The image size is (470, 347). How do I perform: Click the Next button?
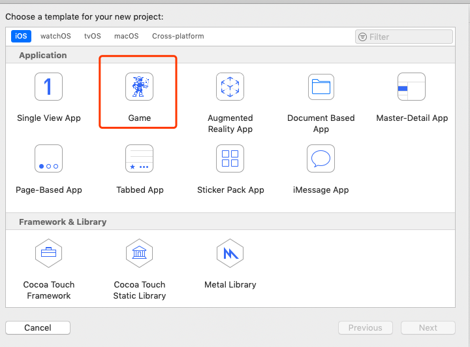pyautogui.click(x=428, y=328)
